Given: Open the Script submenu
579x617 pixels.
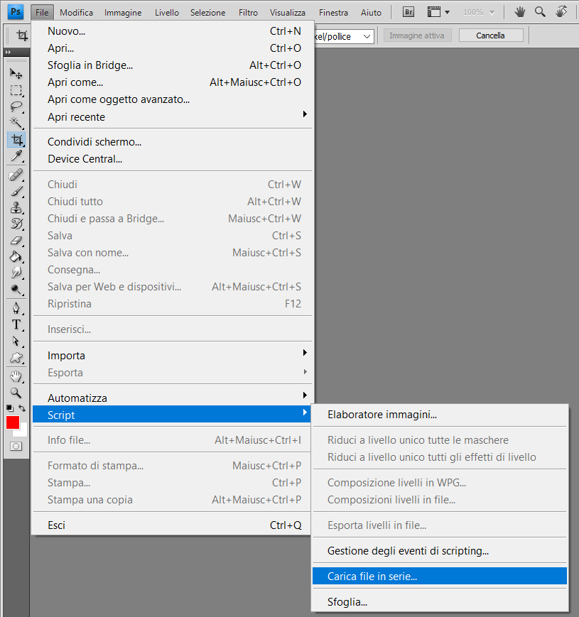Looking at the screenshot, I should (173, 415).
